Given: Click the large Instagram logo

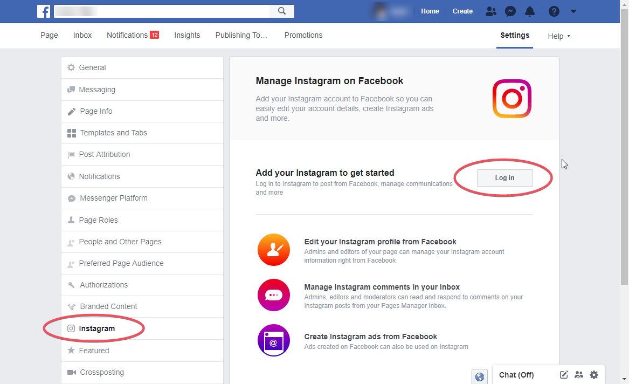Looking at the screenshot, I should point(512,99).
